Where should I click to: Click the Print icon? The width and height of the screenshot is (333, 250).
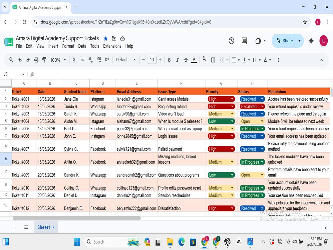pyautogui.click(x=36, y=60)
